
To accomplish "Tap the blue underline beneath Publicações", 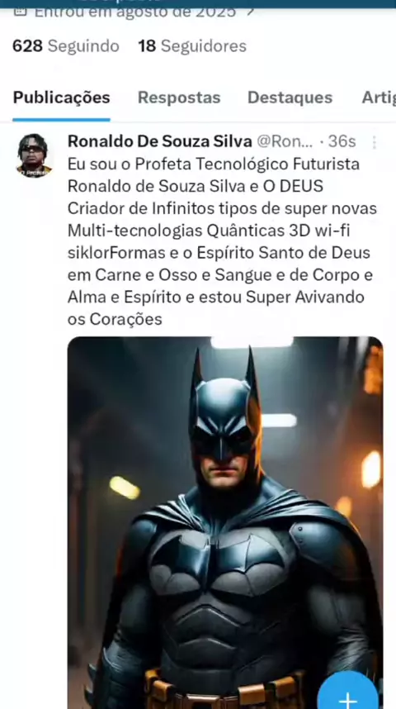I will [61, 120].
